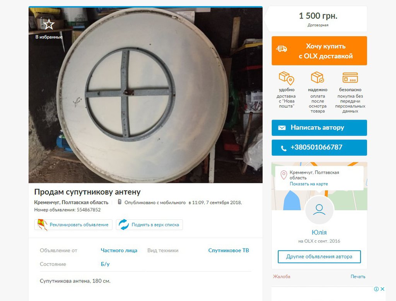
Task: View other listings by this author
Action: click(319, 257)
